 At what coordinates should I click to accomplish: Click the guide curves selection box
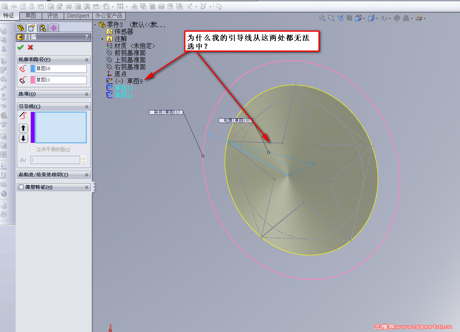point(61,127)
